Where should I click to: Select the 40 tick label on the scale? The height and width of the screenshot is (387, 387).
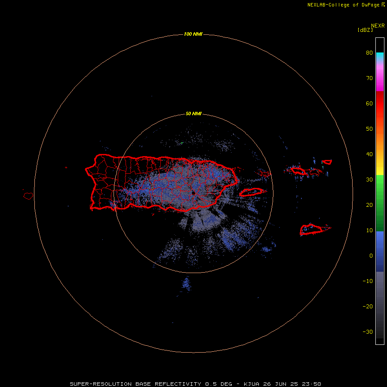pyautogui.click(x=369, y=154)
